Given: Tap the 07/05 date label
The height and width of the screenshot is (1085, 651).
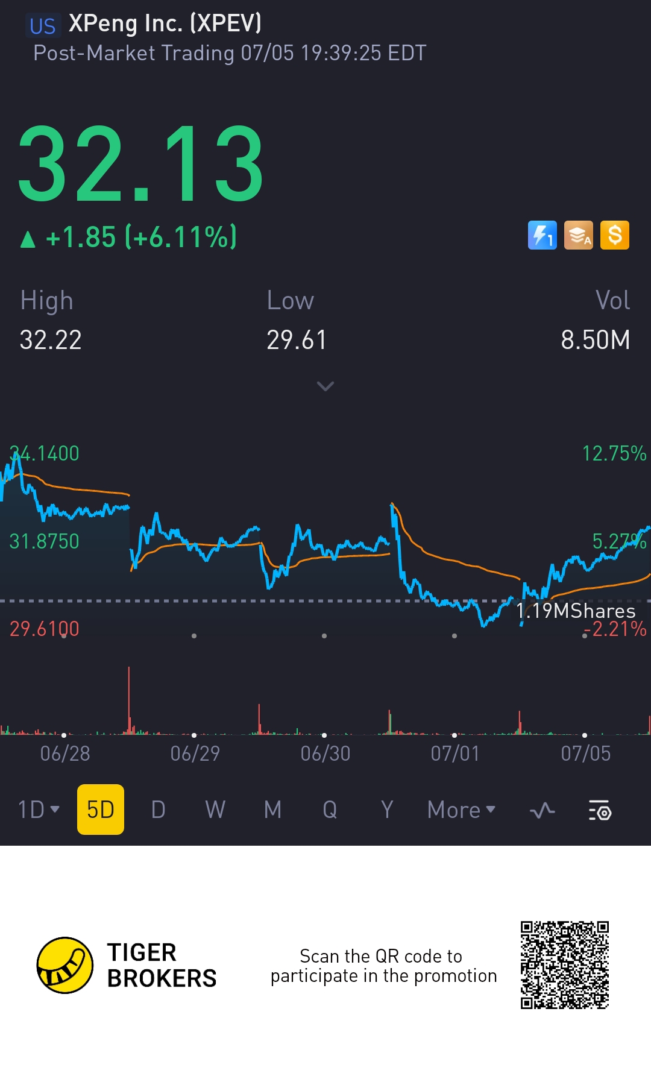Looking at the screenshot, I should [586, 753].
